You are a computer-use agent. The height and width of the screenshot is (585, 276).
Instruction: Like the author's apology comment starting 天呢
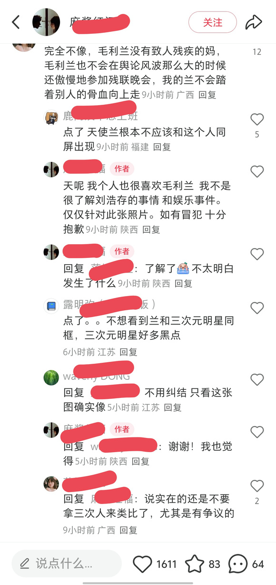[257, 171]
